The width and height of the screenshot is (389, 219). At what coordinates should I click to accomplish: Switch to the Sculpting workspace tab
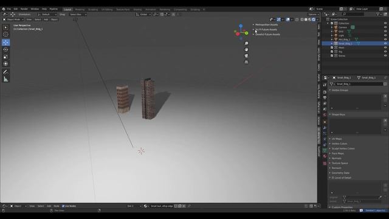[93, 10]
